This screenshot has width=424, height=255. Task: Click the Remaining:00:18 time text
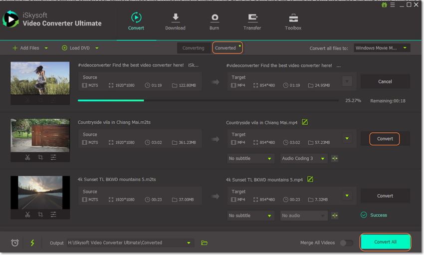388,101
